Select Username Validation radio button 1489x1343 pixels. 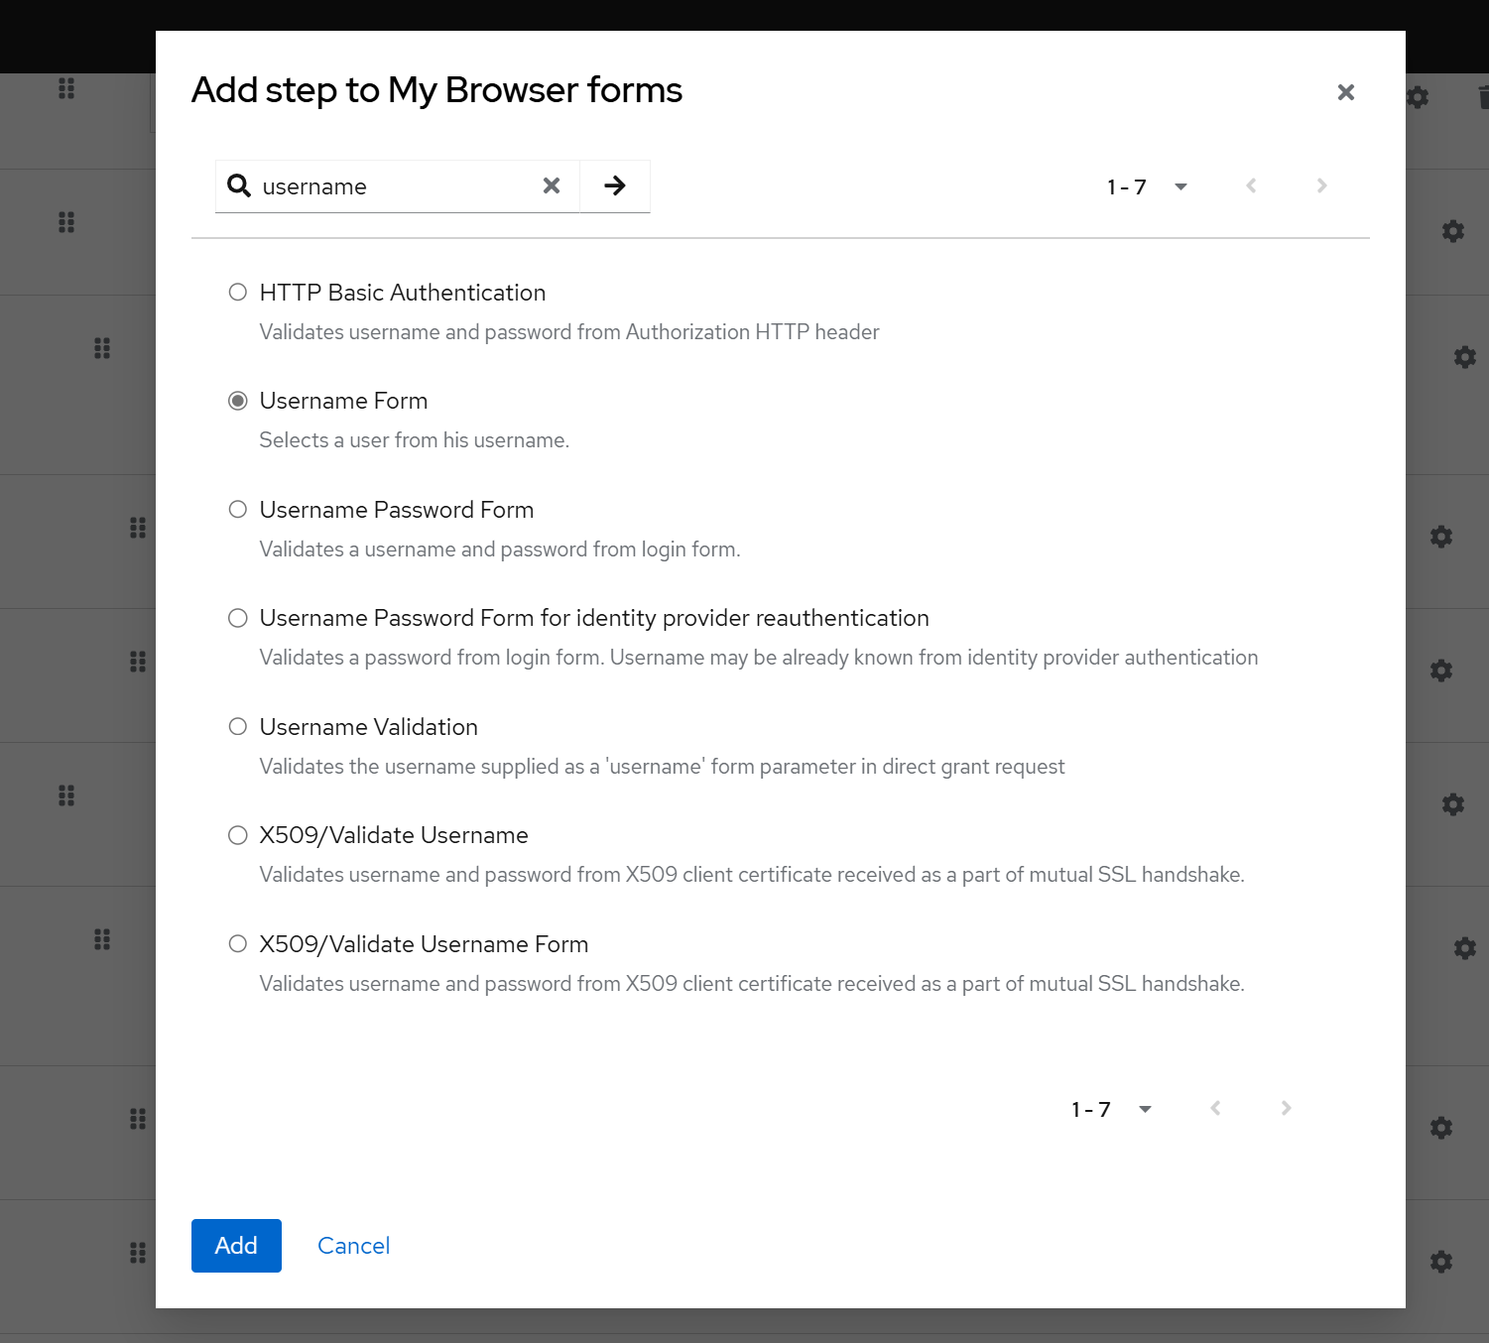[238, 726]
